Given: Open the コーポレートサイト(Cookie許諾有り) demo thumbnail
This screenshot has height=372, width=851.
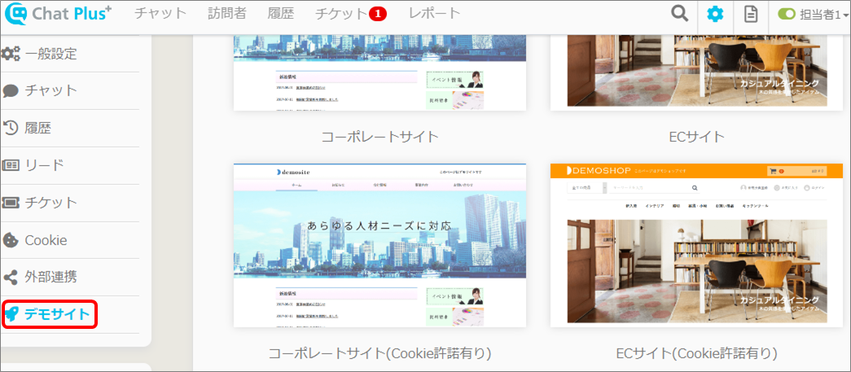Looking at the screenshot, I should (379, 245).
